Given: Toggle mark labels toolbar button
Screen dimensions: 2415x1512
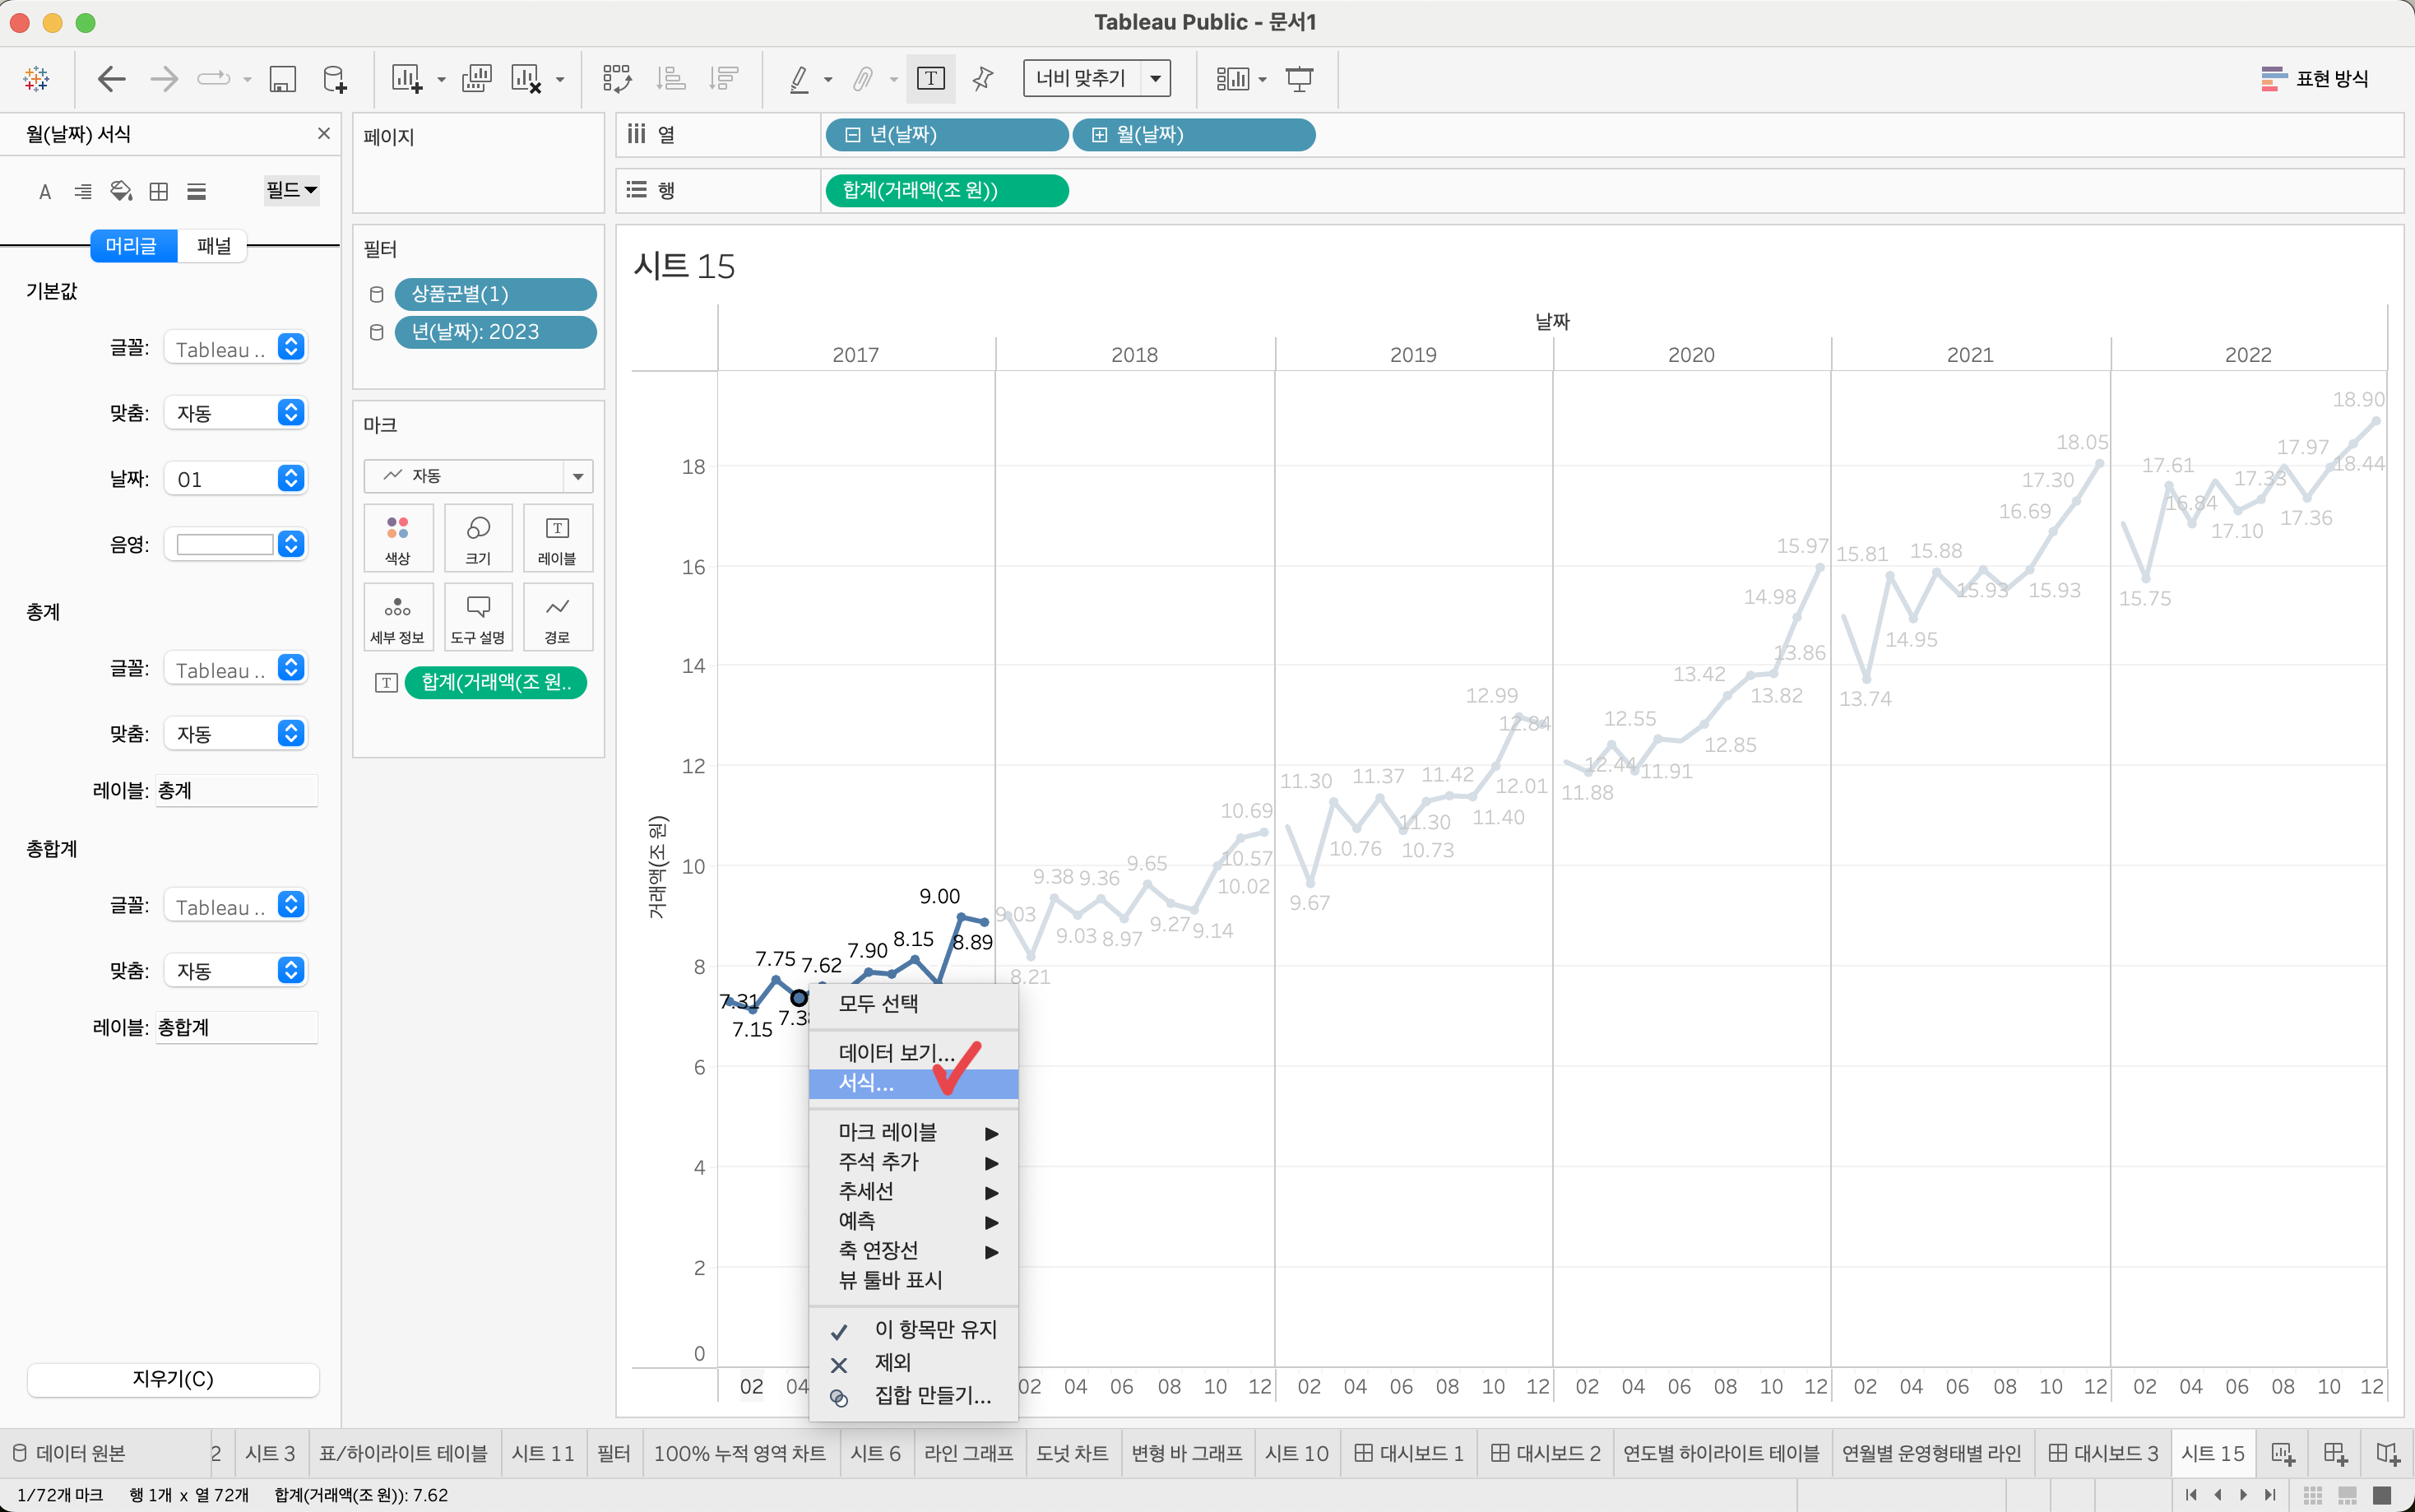Looking at the screenshot, I should coord(929,79).
